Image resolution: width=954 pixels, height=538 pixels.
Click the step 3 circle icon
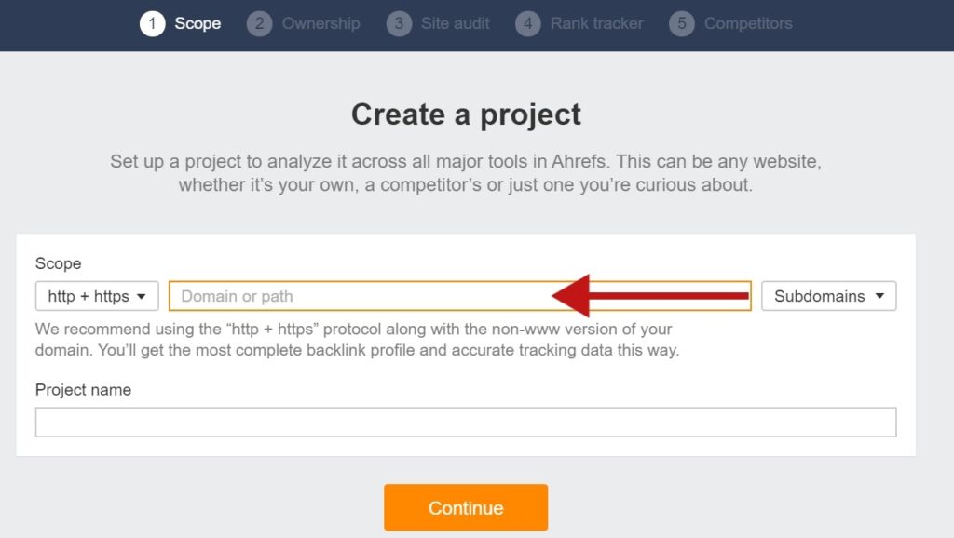point(399,23)
